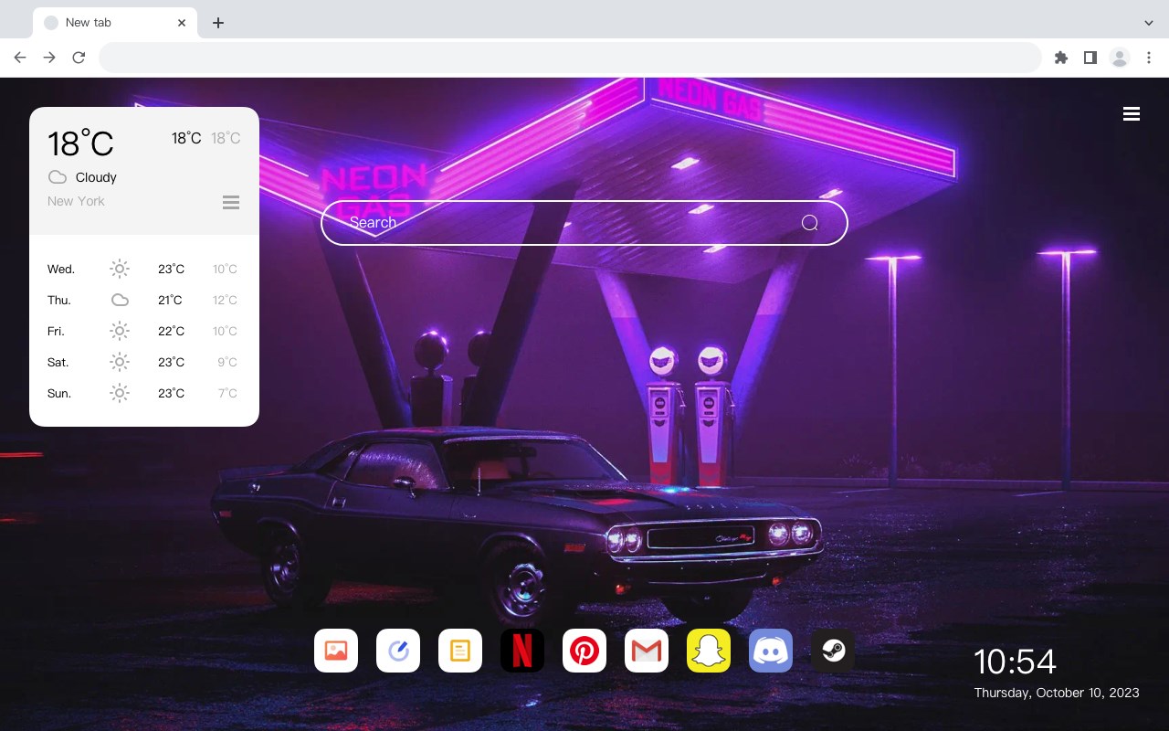Open the Pinterest shortcut

coord(584,651)
